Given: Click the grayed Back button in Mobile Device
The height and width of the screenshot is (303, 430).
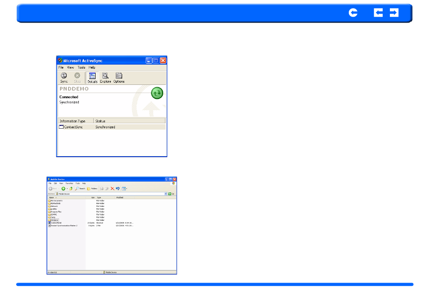Looking at the screenshot, I should (53, 188).
